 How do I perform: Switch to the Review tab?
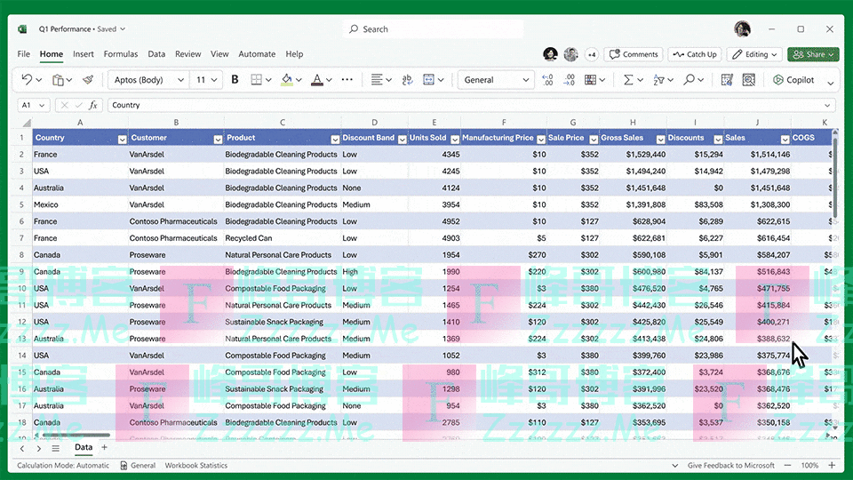[187, 54]
